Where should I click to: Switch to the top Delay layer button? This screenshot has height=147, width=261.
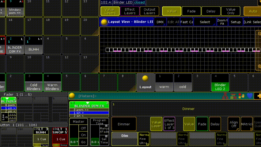[211, 11]
